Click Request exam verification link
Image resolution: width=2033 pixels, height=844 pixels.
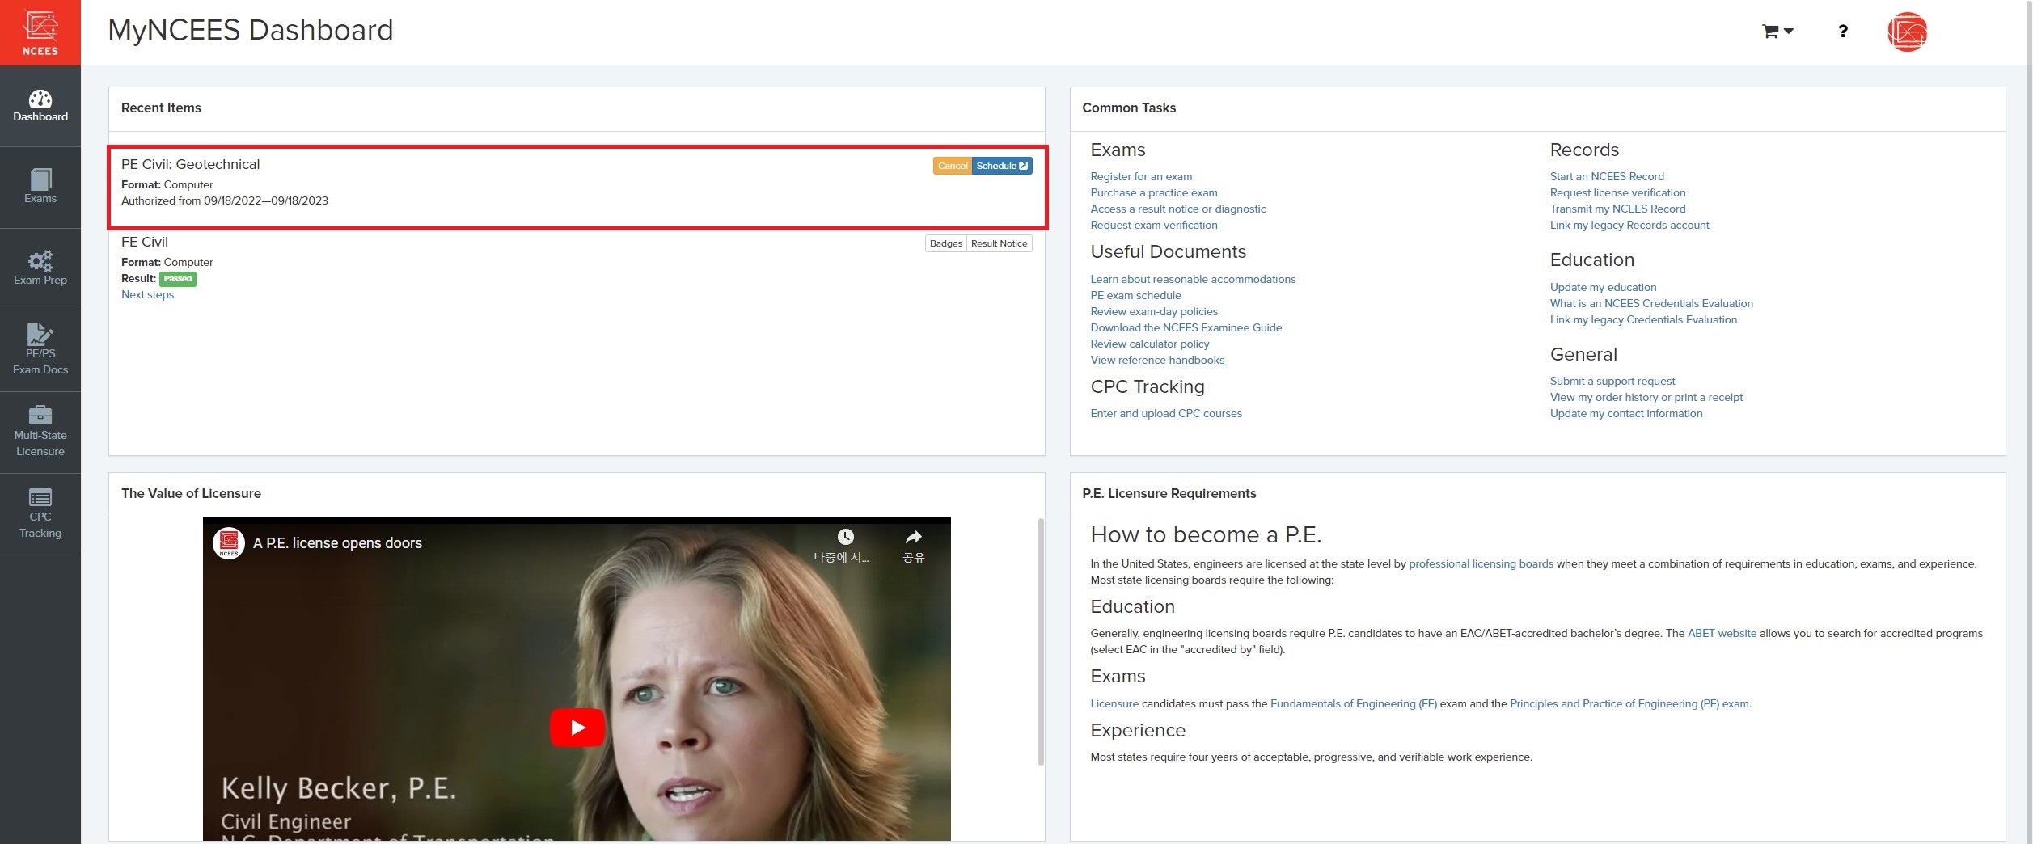1153,225
